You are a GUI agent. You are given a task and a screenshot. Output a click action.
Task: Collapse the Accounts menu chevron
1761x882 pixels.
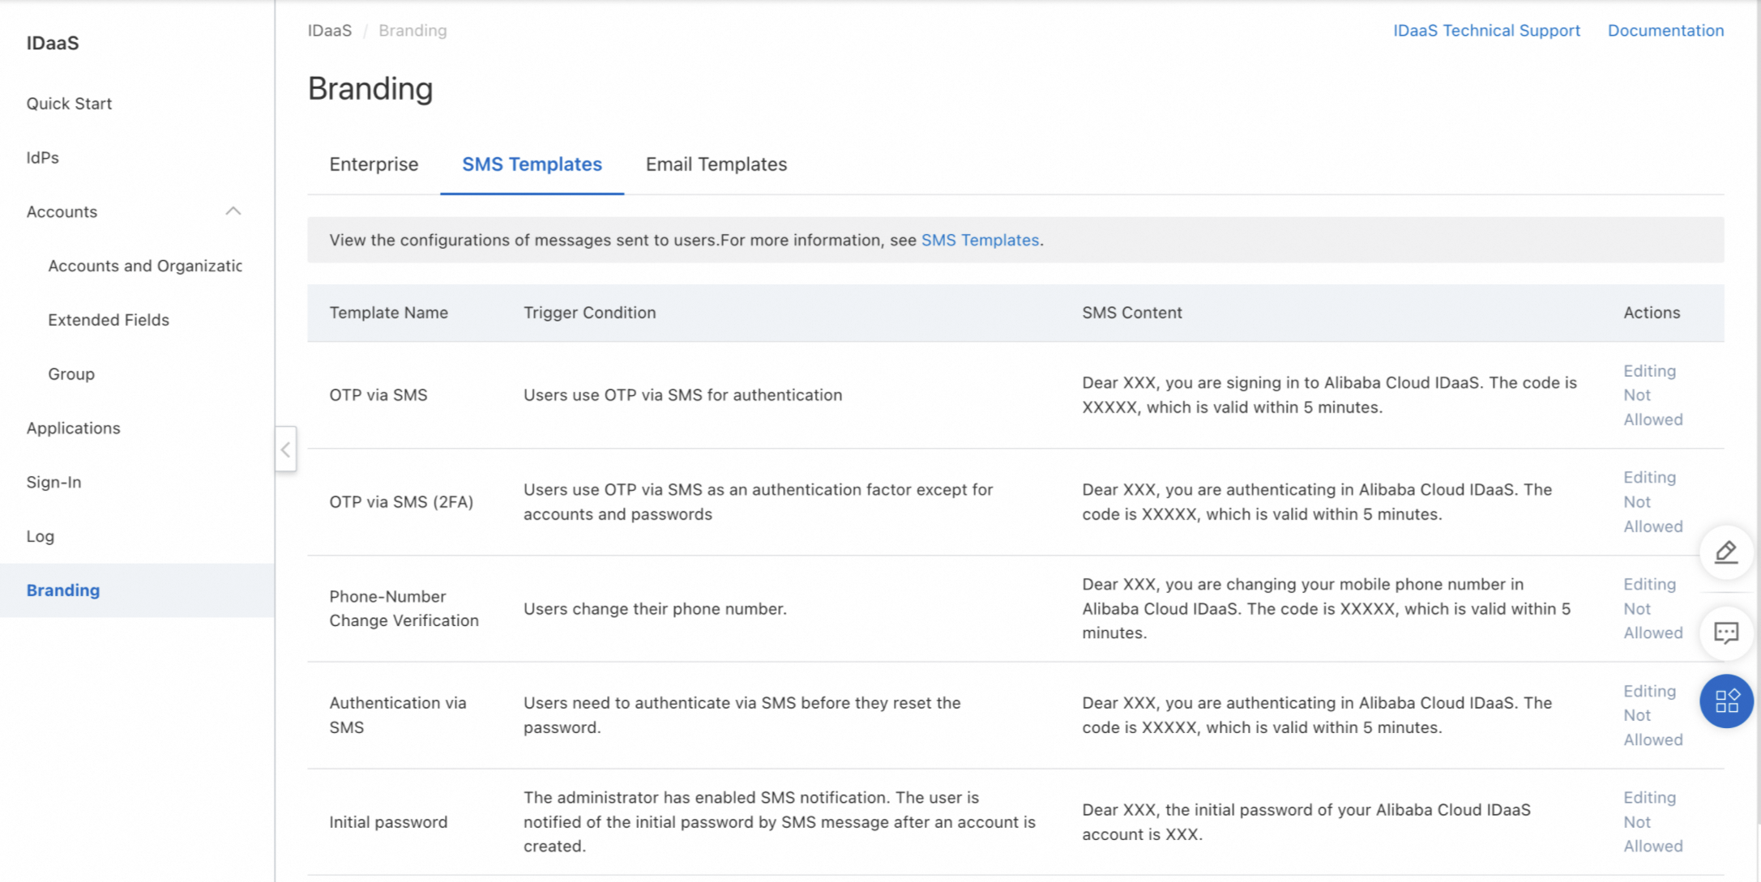point(233,211)
